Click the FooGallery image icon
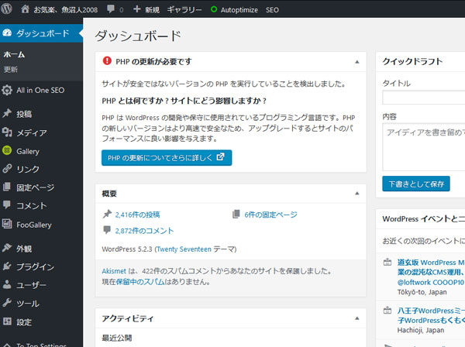Viewport: 465px width, 347px height. pos(7,224)
